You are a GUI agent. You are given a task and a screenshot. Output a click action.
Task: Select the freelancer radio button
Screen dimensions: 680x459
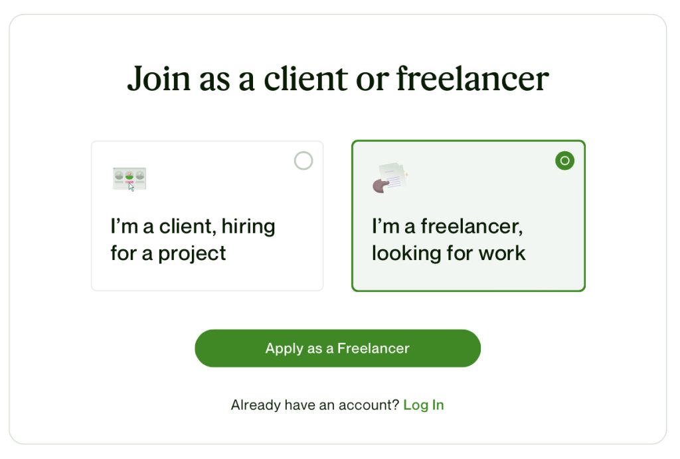pyautogui.click(x=564, y=161)
